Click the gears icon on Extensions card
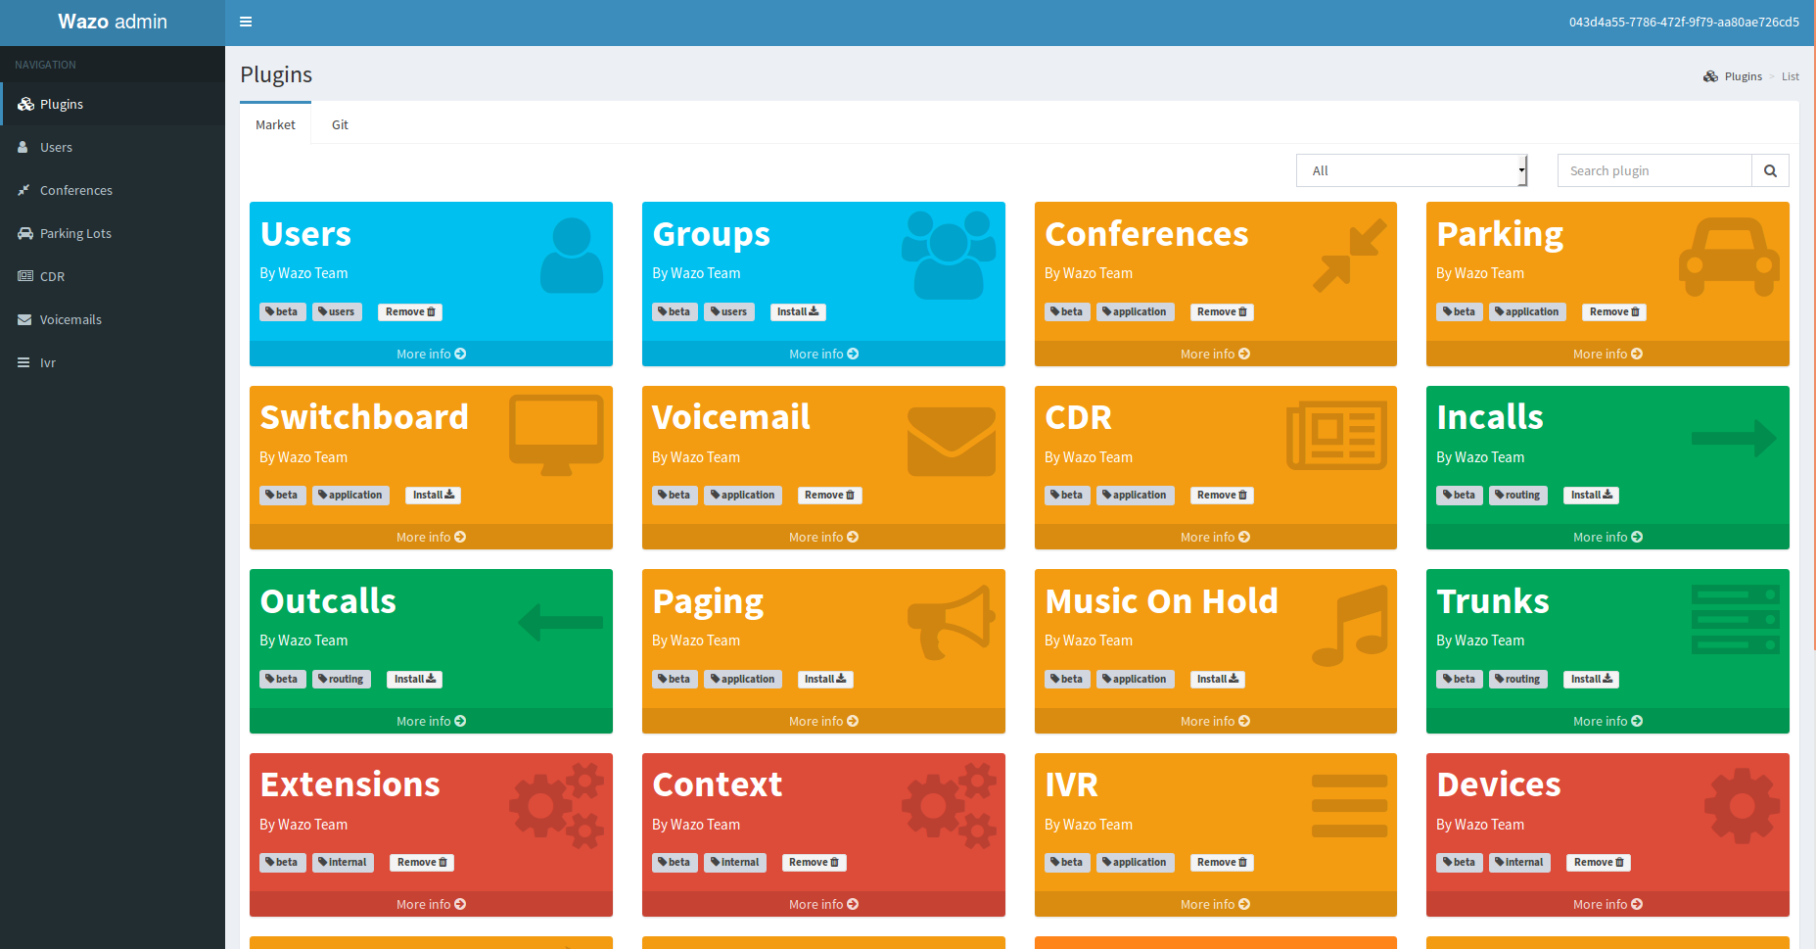This screenshot has height=949, width=1816. click(x=556, y=805)
